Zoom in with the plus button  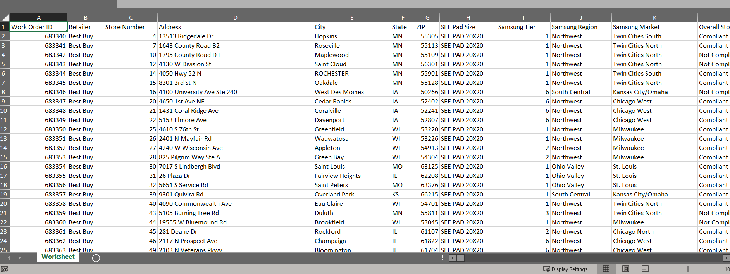pyautogui.click(x=716, y=269)
